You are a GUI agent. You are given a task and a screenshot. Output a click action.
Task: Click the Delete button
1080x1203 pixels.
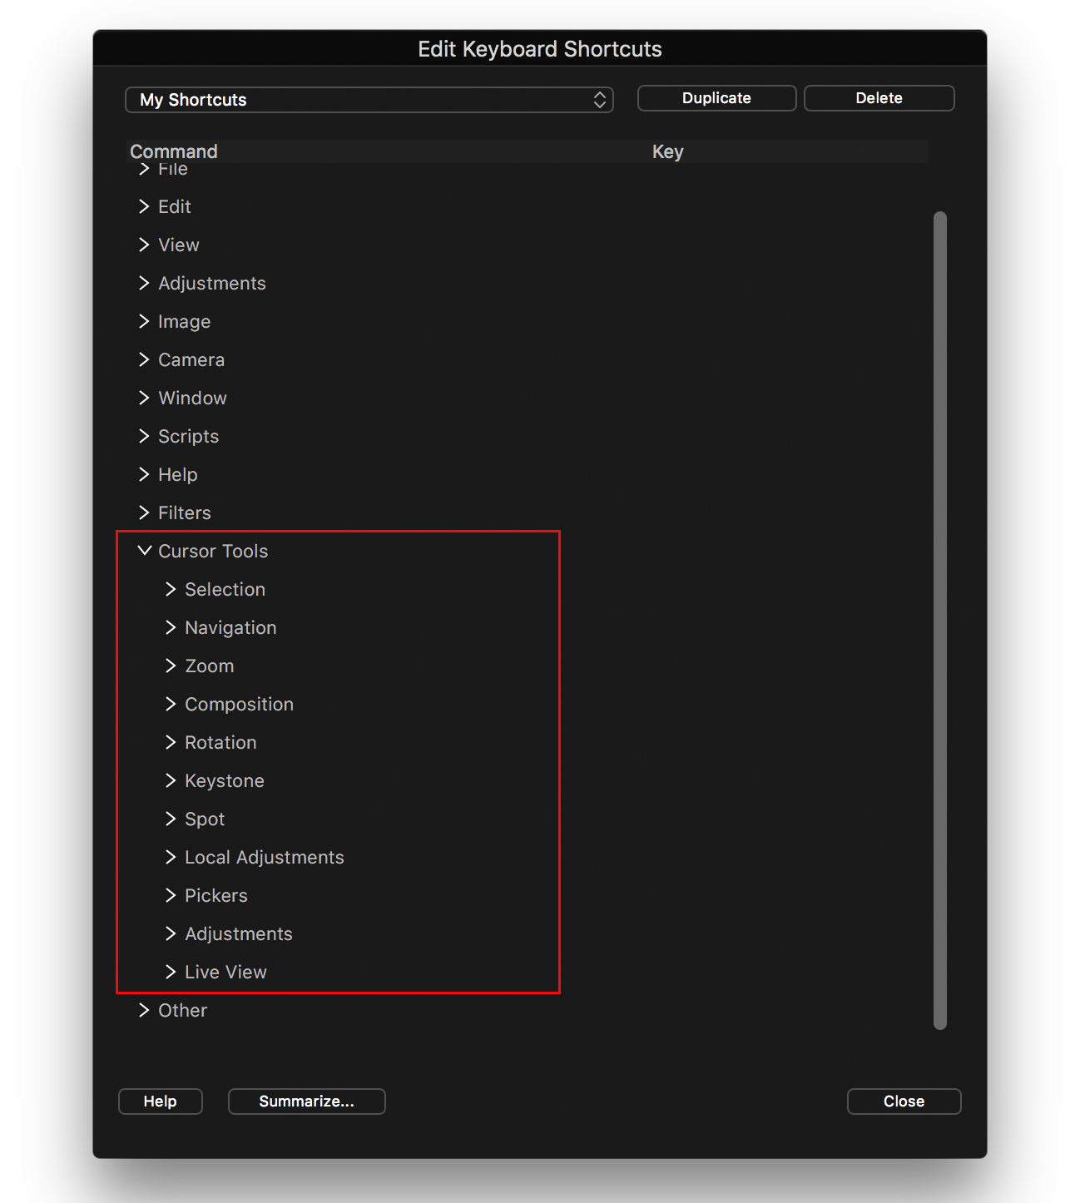(879, 98)
